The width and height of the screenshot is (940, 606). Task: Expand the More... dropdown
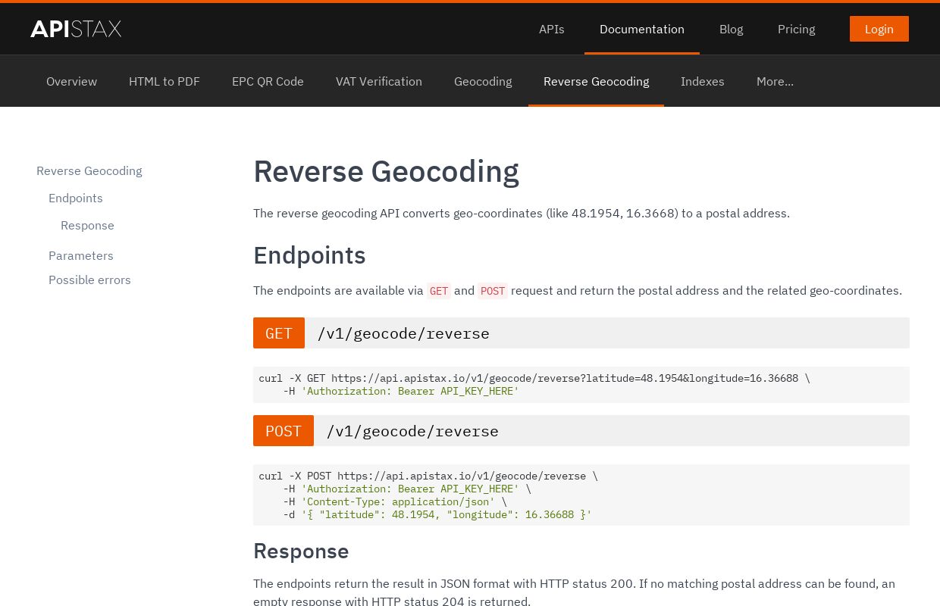[x=775, y=81]
